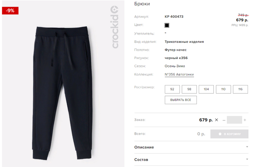
Task: Click the order quantity input field
Action: [234, 120]
